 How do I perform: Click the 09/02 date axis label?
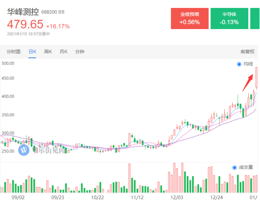18,197
